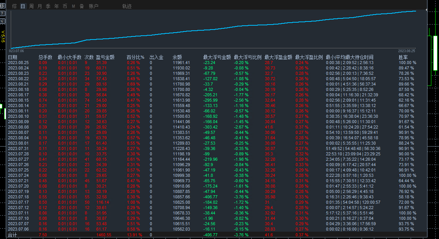
Task: Click the 最小|平均|最大持仓时间 column header
Action: tap(349, 57)
